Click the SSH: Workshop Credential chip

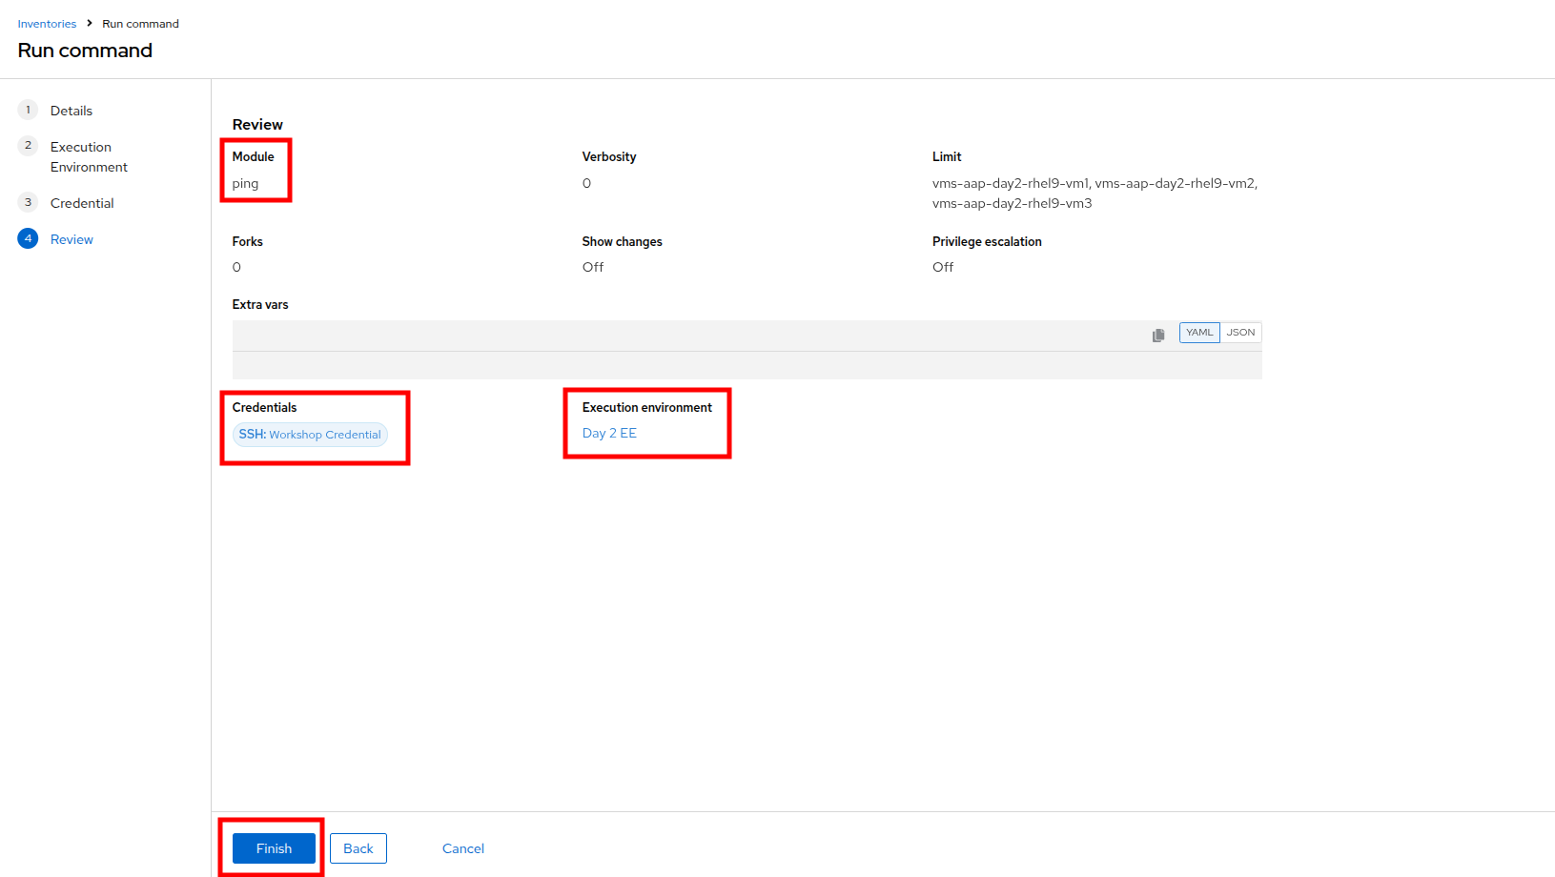tap(310, 435)
